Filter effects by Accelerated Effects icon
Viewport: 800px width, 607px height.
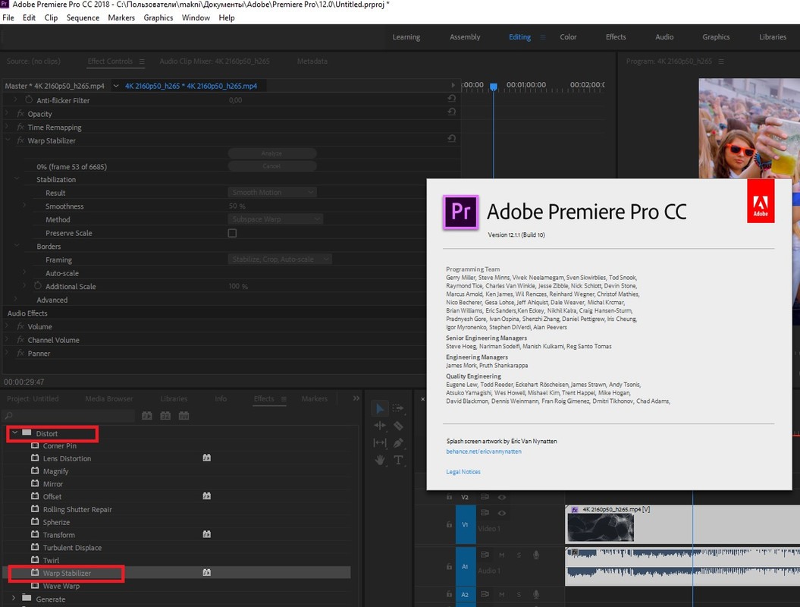(x=147, y=416)
